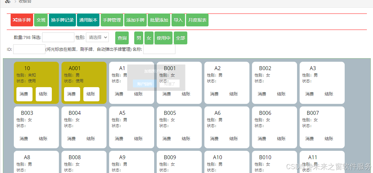Click 消费 on card A1
The width and height of the screenshot is (373, 173).
click(x=119, y=94)
